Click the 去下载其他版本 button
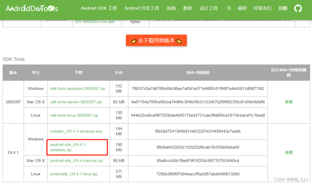Viewport: 312px width, 184px height. coord(156,40)
